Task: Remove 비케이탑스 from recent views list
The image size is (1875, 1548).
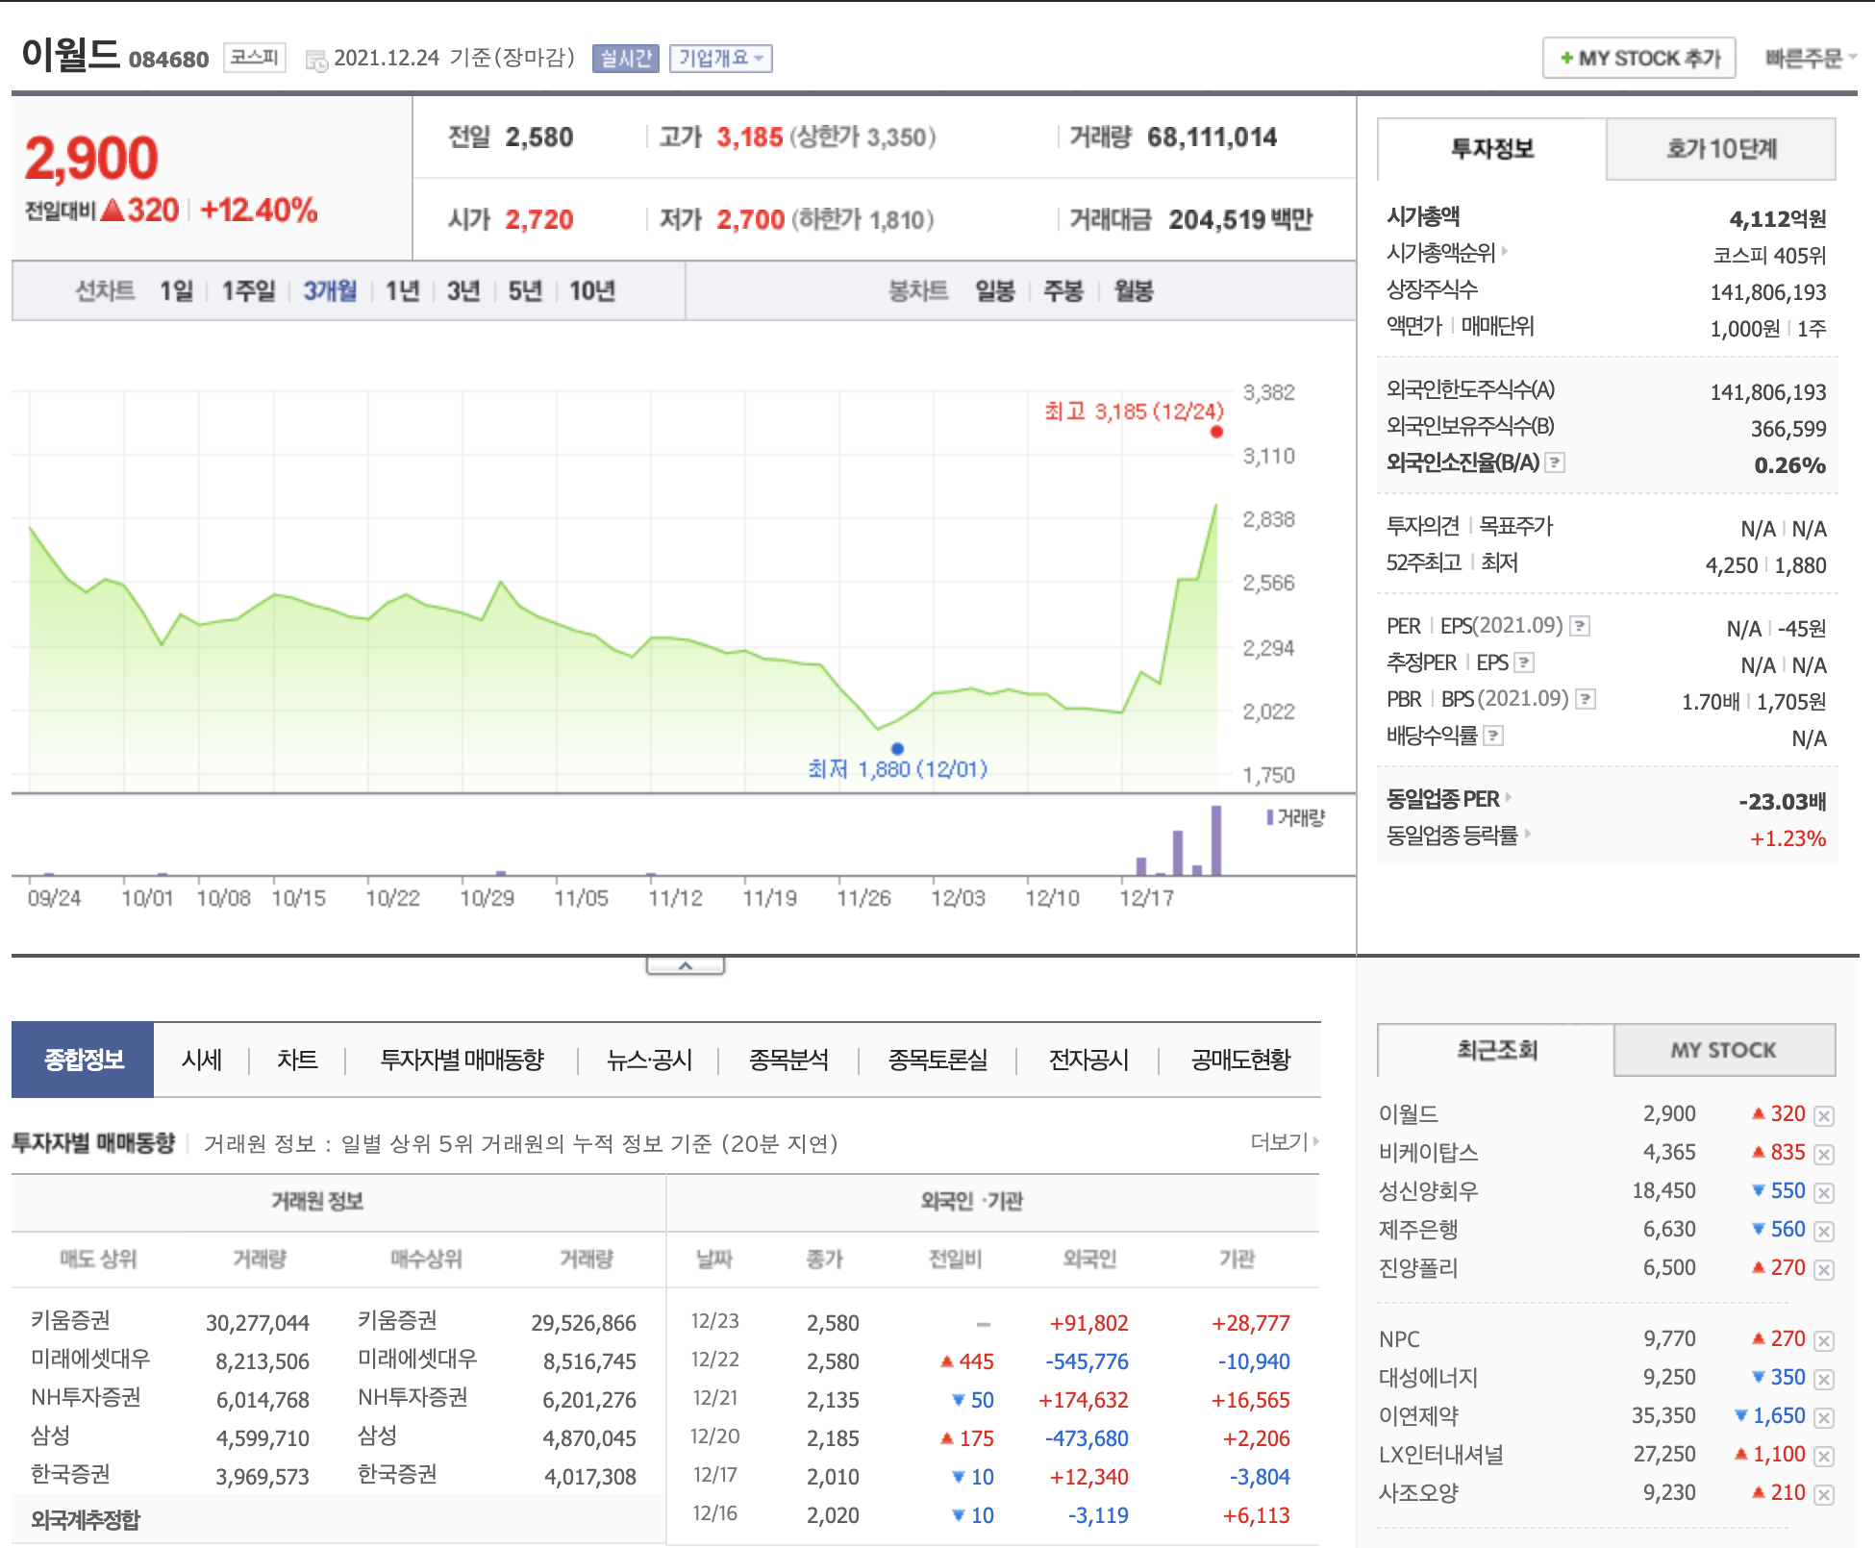Action: [1824, 1154]
